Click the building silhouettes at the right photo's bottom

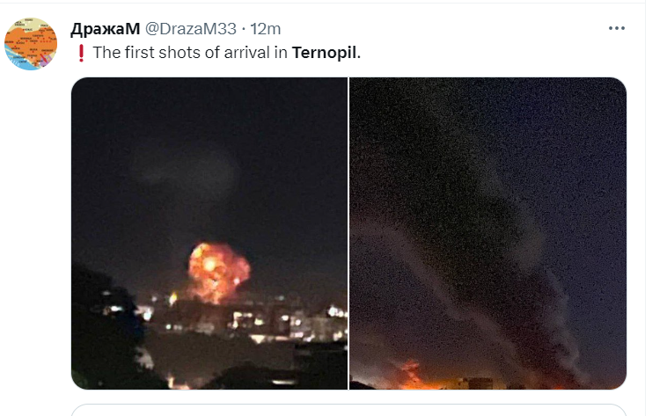(x=480, y=383)
